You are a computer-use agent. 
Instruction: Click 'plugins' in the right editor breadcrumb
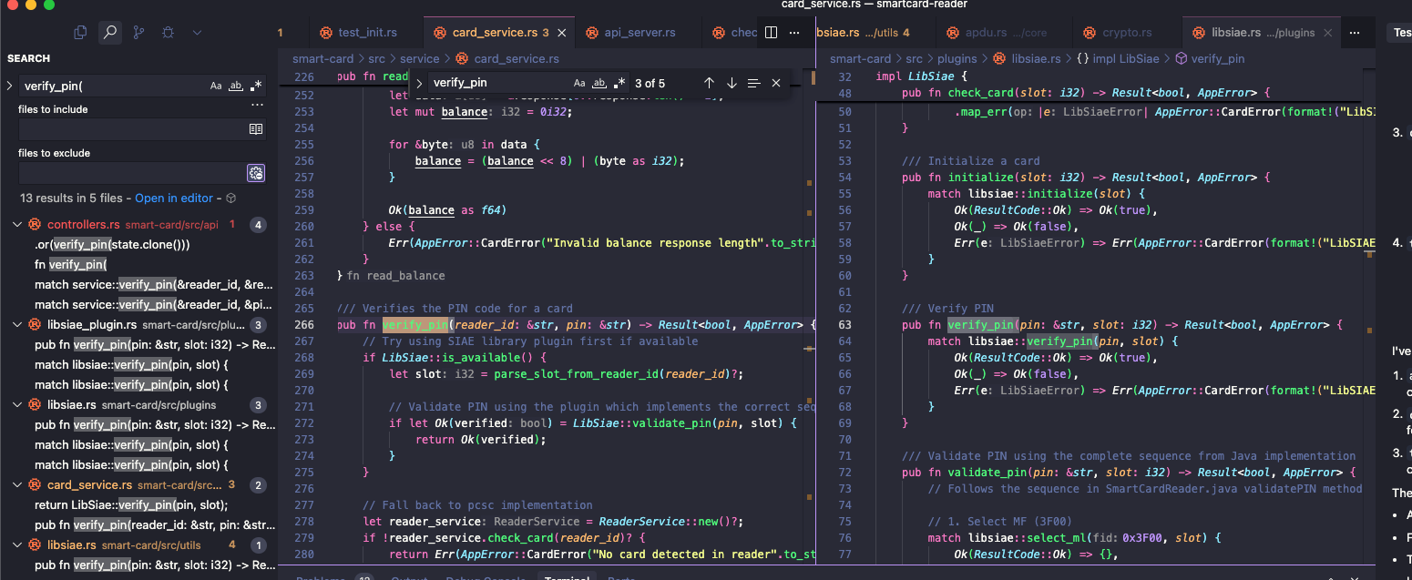957,58
